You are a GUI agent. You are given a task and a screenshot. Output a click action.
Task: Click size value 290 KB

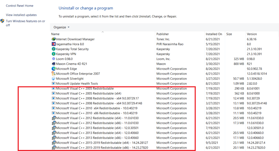[x=239, y=88]
